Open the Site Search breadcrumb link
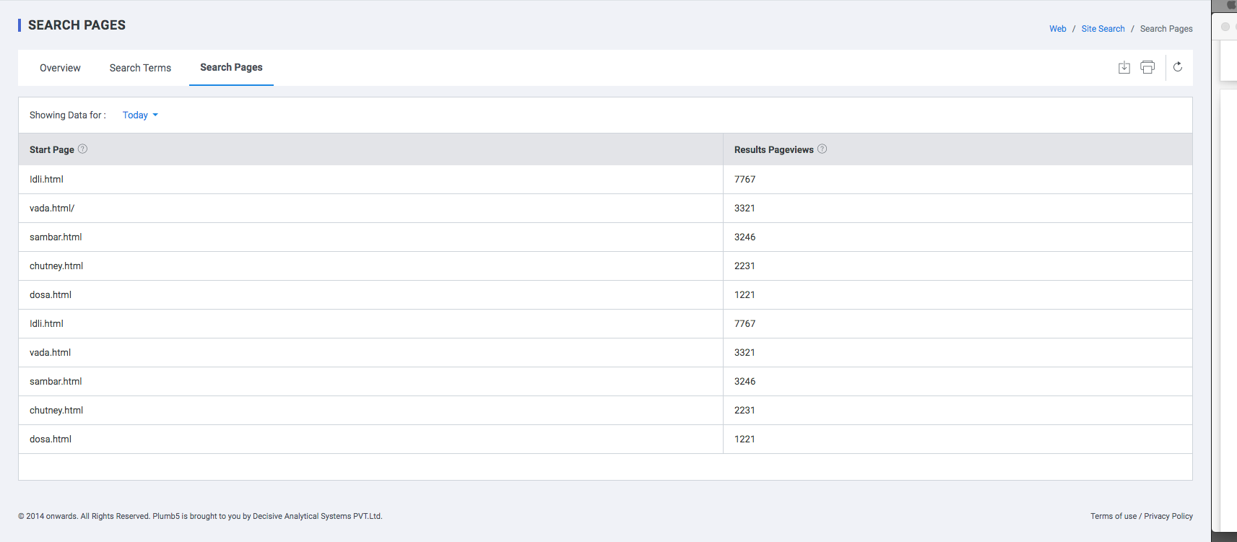Screen dimensions: 1237x542 pyautogui.click(x=1103, y=29)
